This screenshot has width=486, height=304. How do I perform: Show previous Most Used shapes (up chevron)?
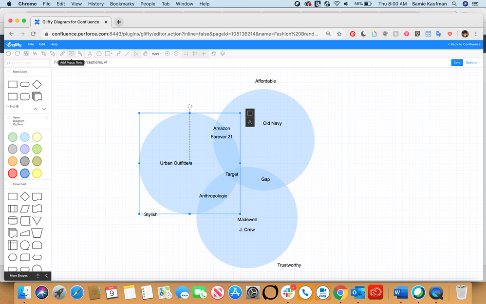coord(36,109)
